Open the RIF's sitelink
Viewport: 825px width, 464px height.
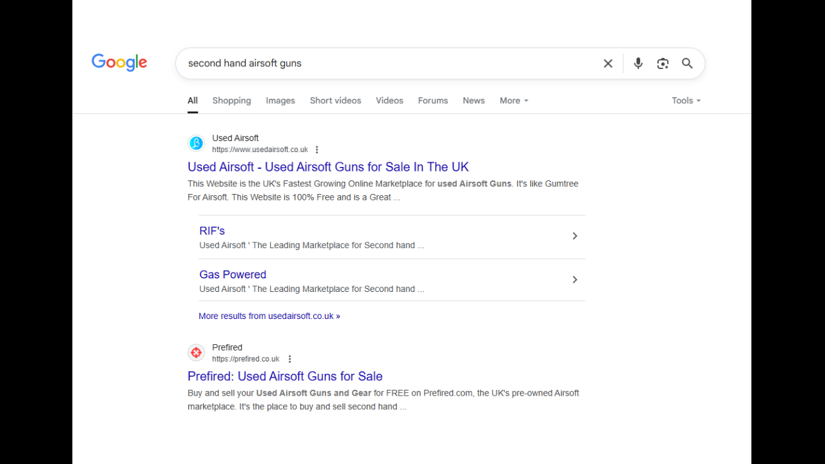pos(212,231)
